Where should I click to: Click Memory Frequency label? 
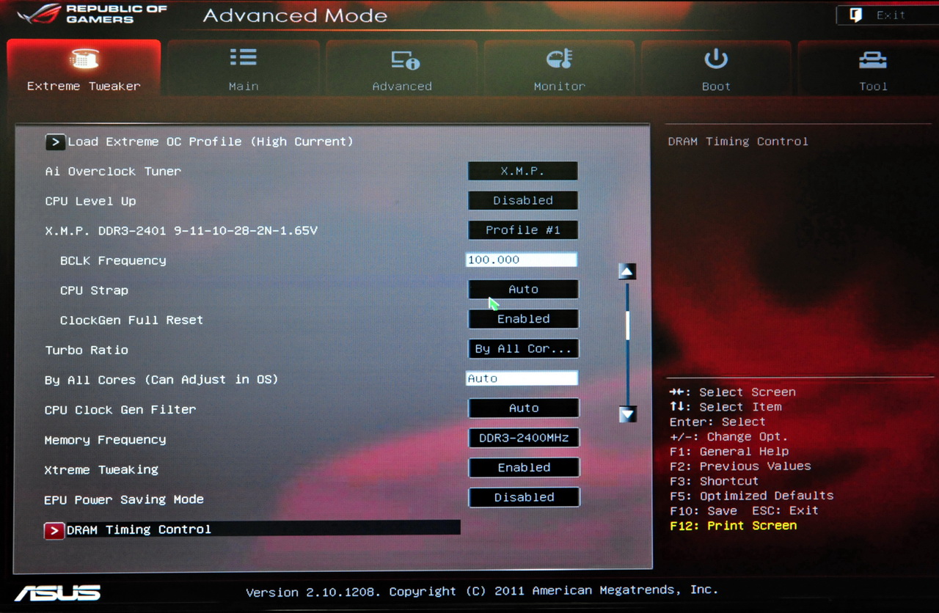click(105, 440)
